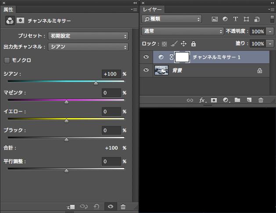
Task: Reset adjustment to defaults icon
Action: 97,206
